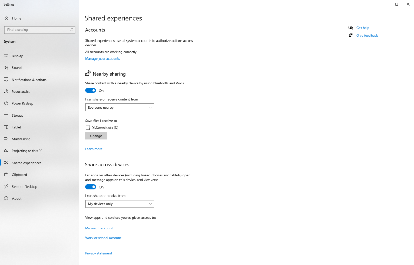414x265 pixels.
Task: Click the search magnifier icon
Action: click(x=71, y=30)
